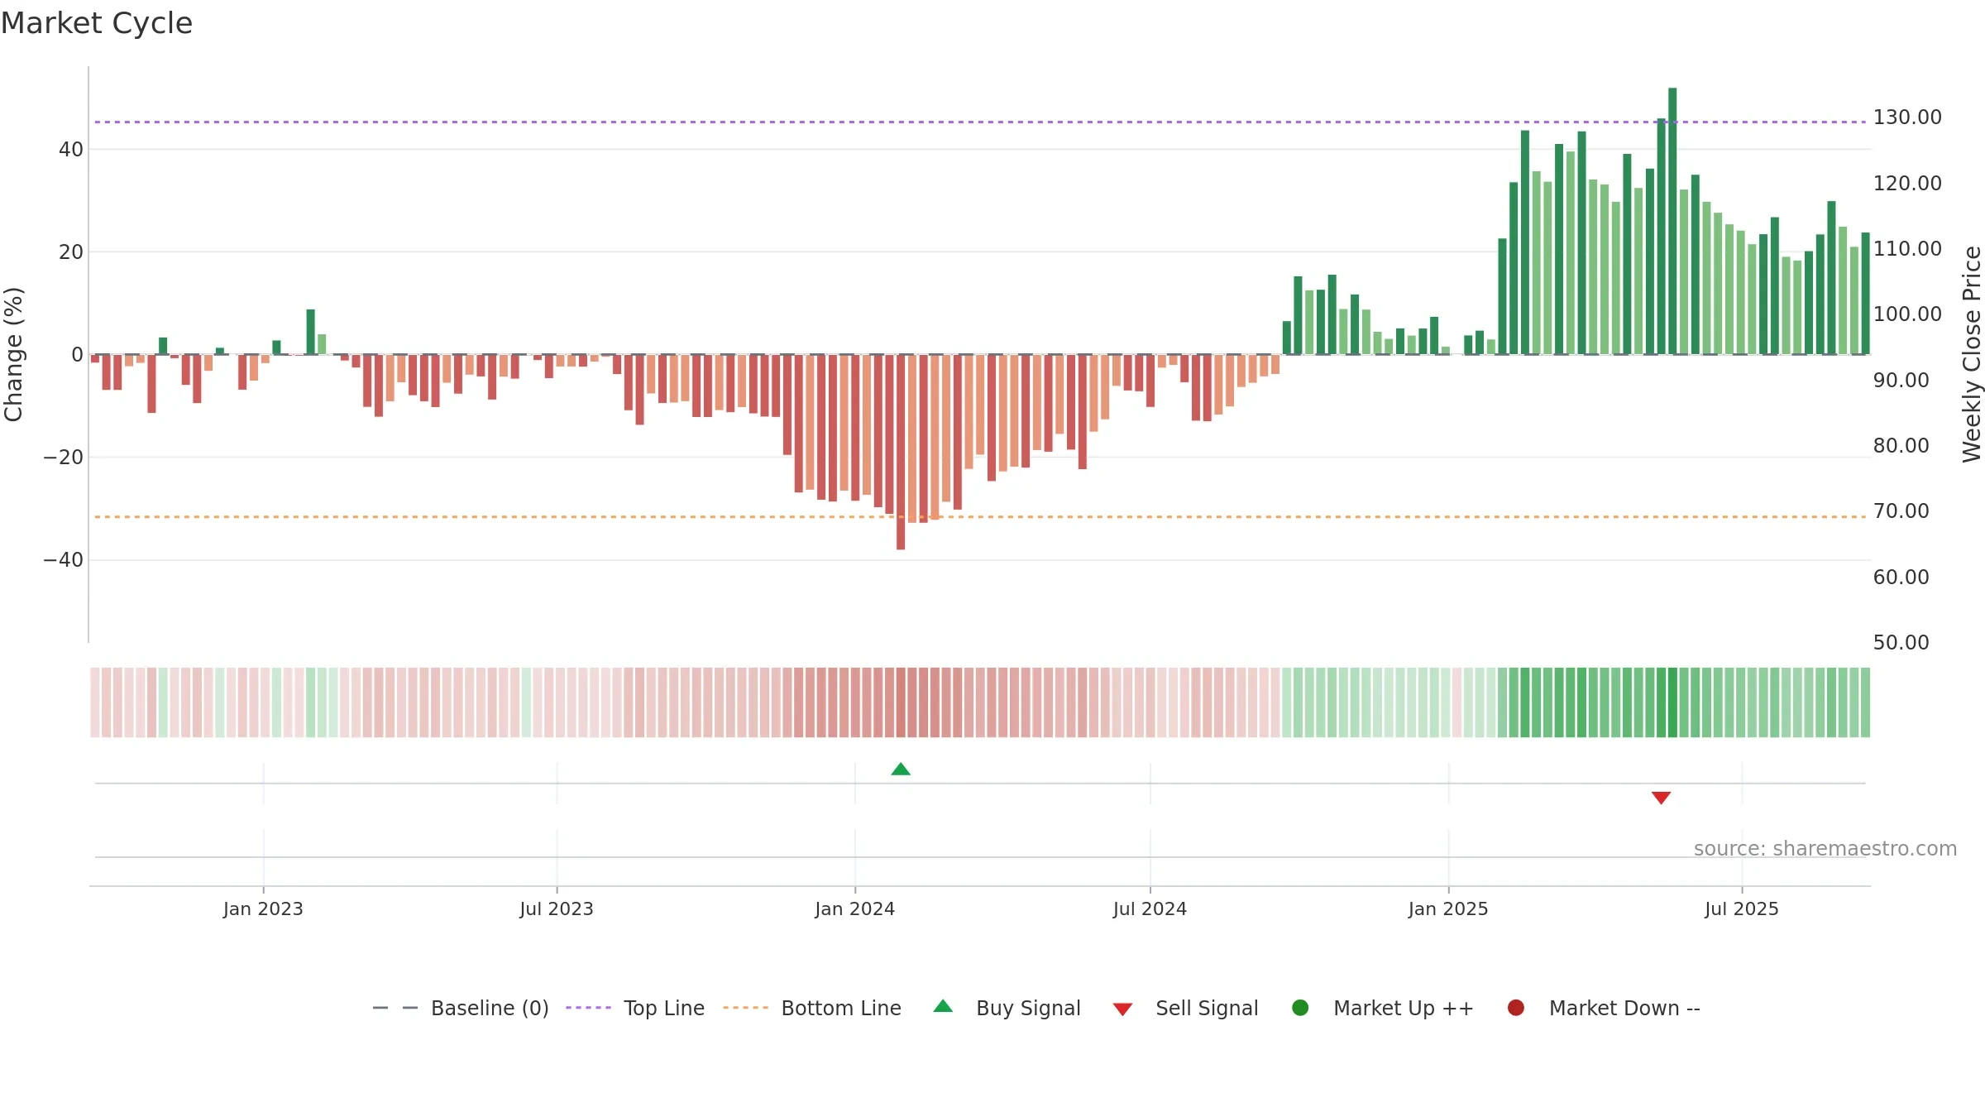Click the purple dotted Top Line legend swatch
The height and width of the screenshot is (1117, 1985).
tap(588, 1008)
